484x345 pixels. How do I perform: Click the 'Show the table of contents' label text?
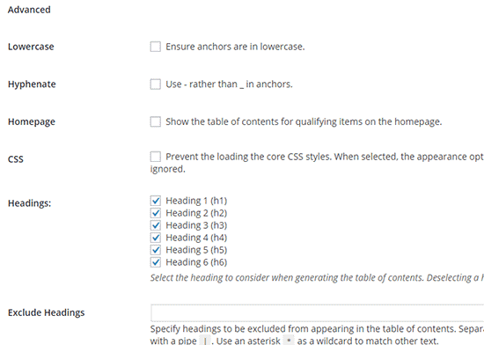click(304, 121)
